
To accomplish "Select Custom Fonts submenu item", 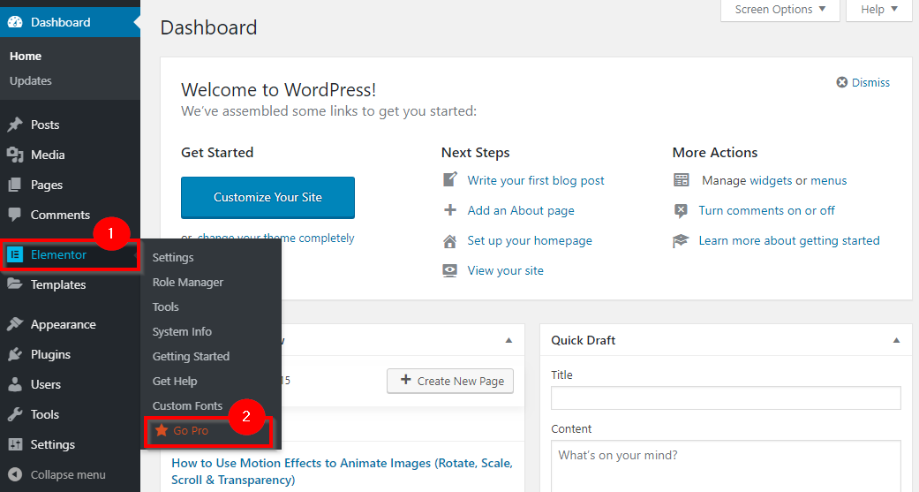I will (187, 405).
